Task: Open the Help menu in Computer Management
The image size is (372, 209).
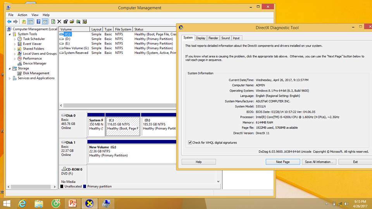Action: 46,15
